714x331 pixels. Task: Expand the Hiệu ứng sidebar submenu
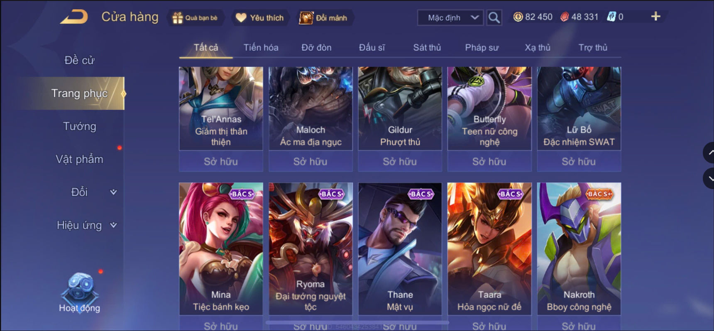pos(113,225)
